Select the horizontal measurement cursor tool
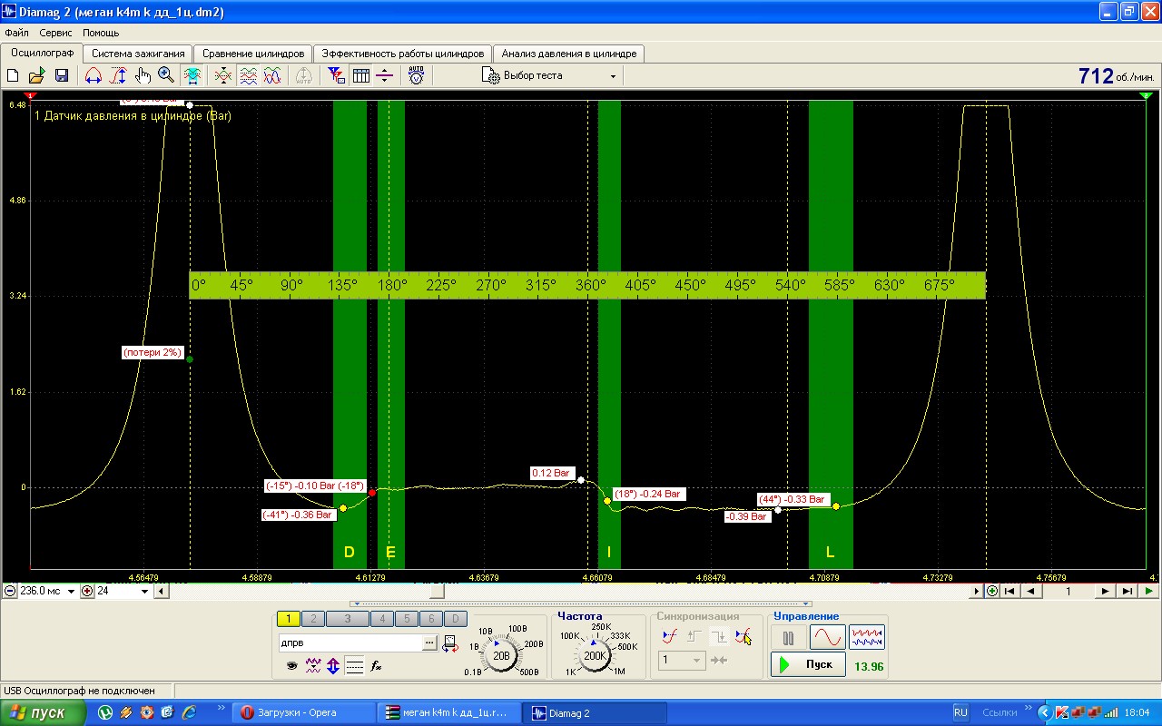The width and height of the screenshot is (1162, 726). [93, 76]
